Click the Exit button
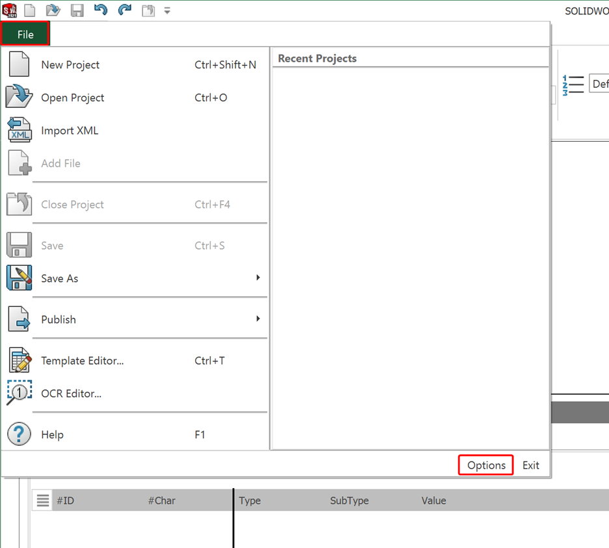The height and width of the screenshot is (548, 609). pyautogui.click(x=530, y=465)
